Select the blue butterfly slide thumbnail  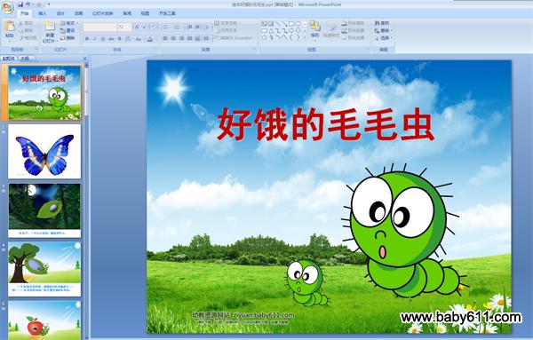(44, 151)
